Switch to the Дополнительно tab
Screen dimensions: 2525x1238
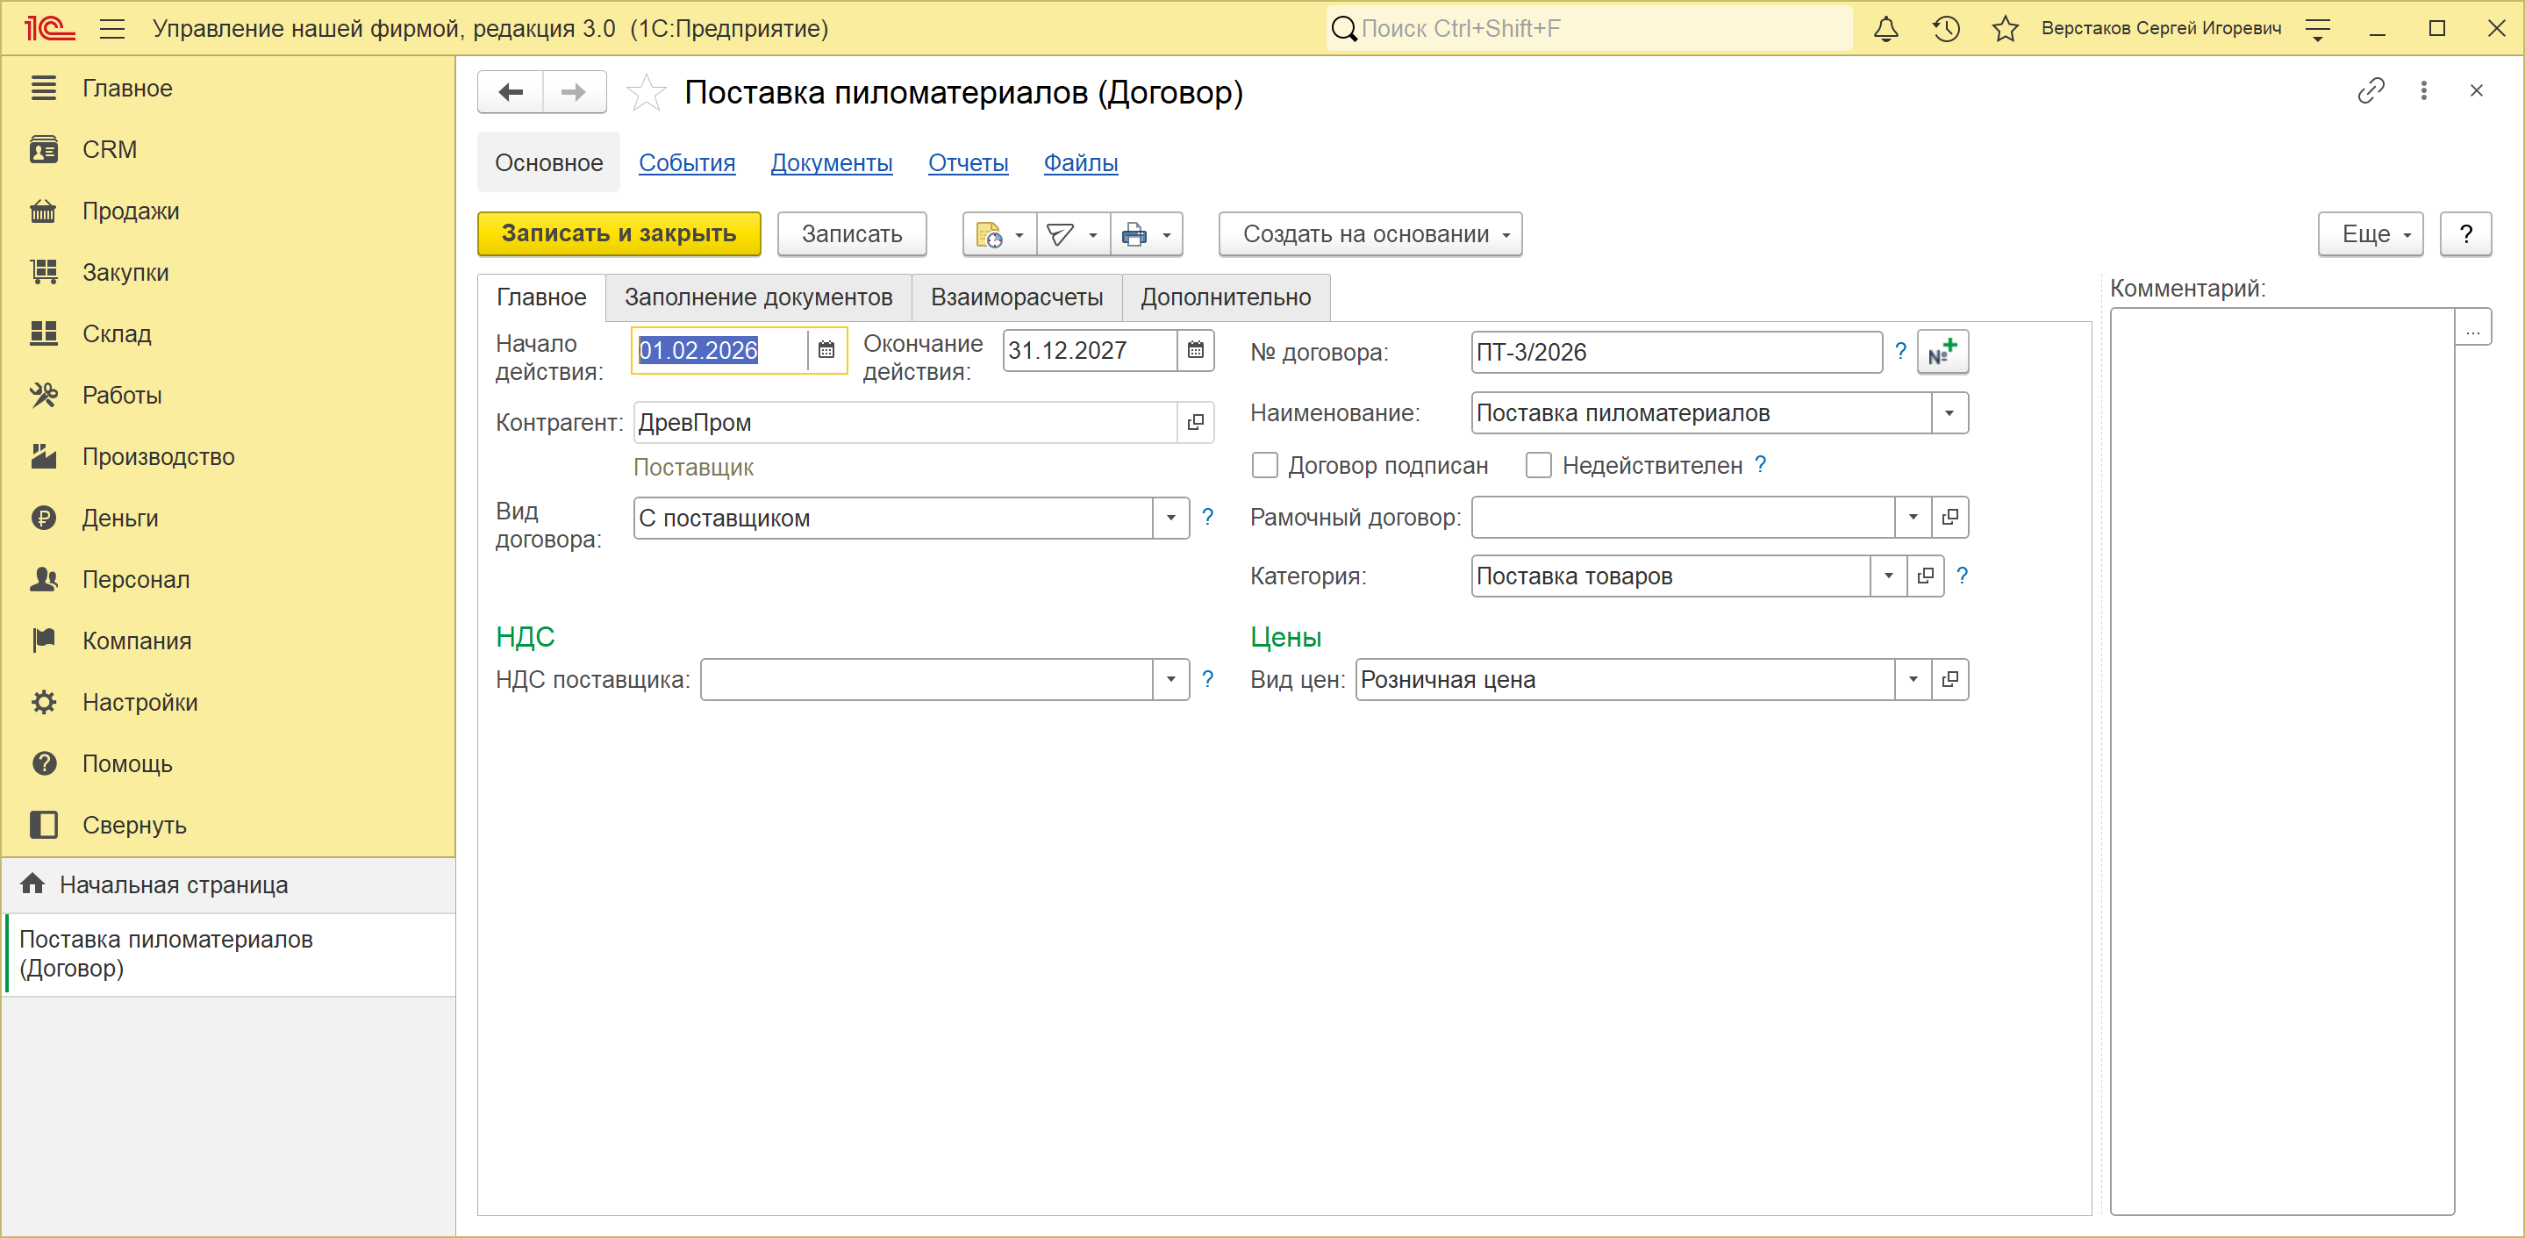[x=1226, y=297]
